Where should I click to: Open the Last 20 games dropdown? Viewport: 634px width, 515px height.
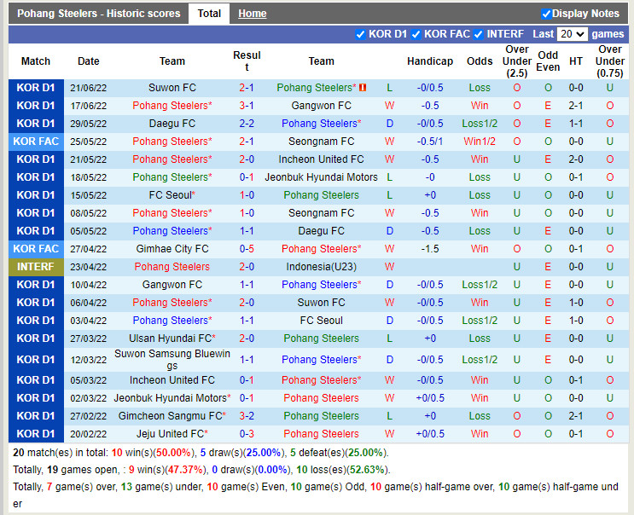(572, 34)
